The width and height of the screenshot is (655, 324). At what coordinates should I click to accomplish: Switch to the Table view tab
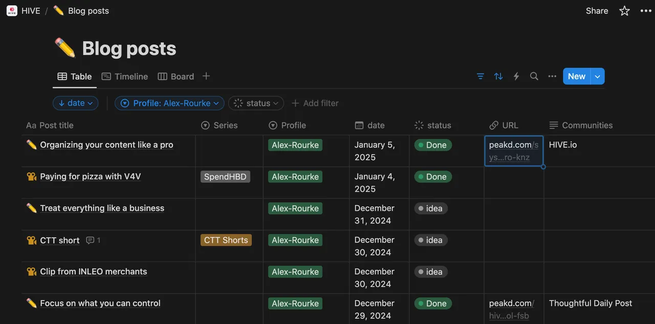coord(75,77)
